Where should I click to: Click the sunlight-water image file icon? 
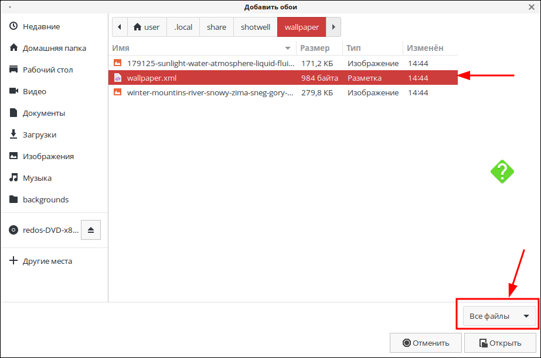tap(117, 63)
